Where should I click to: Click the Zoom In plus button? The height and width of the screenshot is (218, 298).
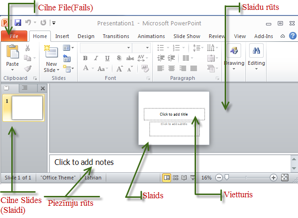(274, 178)
